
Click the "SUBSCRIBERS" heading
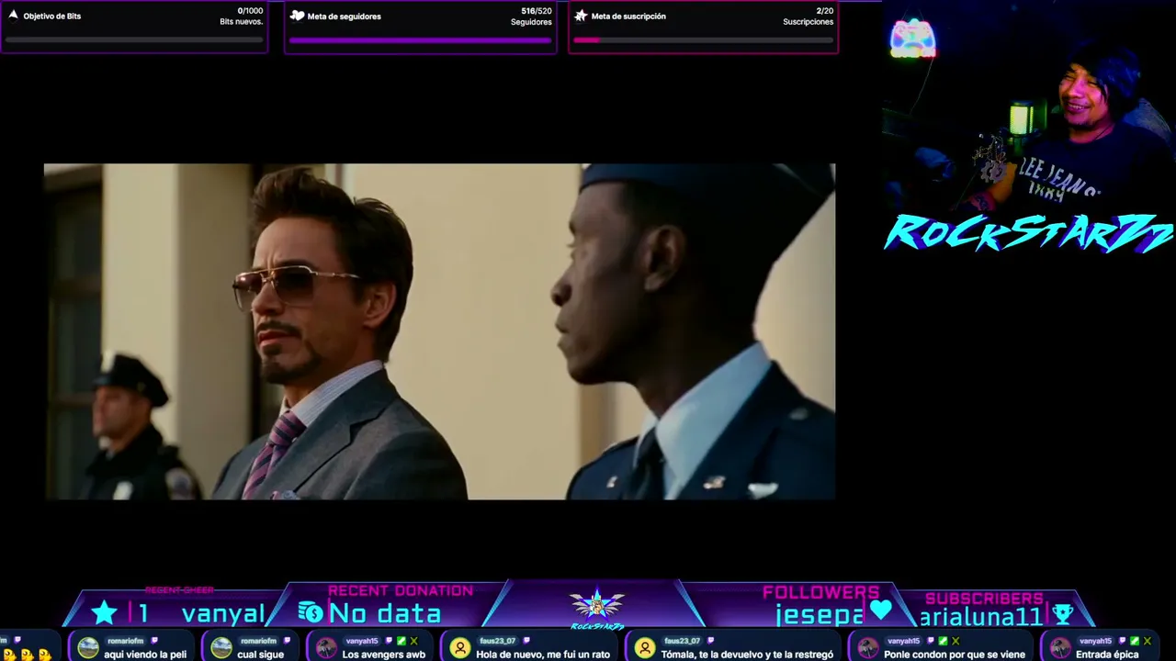[x=984, y=599]
